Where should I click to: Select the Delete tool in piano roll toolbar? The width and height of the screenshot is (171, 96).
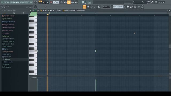click(x=48, y=10)
